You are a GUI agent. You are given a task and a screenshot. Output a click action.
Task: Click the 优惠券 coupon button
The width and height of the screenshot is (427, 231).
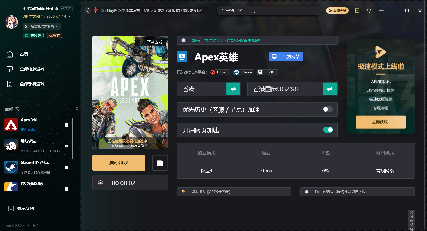[55, 36]
